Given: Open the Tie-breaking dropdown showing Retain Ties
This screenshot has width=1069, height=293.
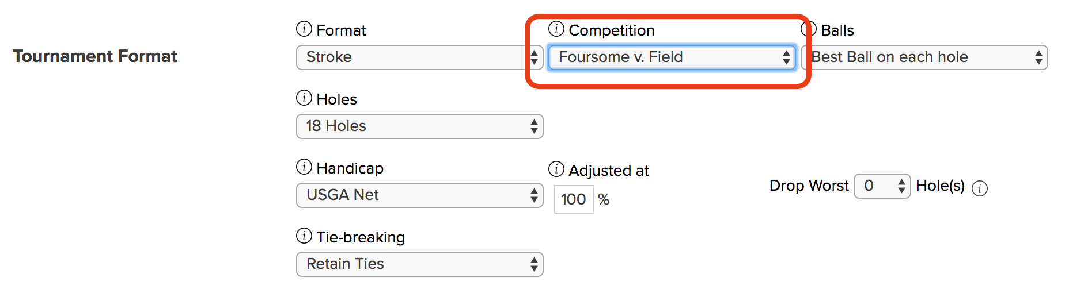Looking at the screenshot, I should click(420, 264).
